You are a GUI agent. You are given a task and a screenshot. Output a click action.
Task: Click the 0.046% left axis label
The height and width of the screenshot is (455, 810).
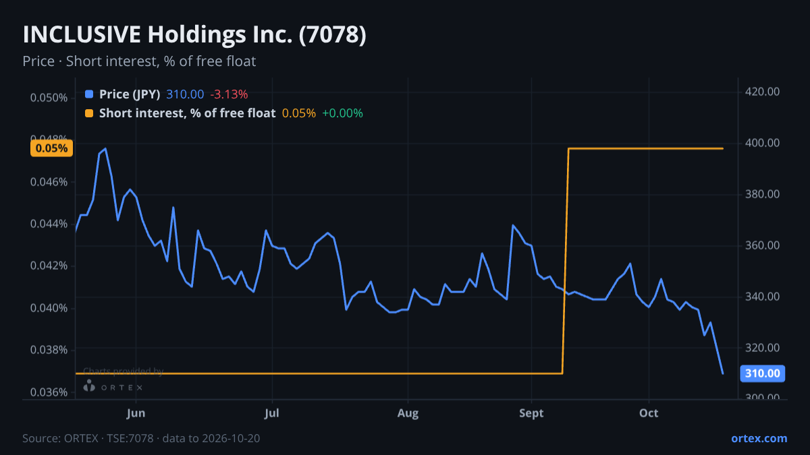49,182
